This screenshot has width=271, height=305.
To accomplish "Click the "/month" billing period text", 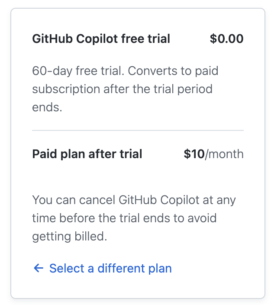I will point(224,154).
